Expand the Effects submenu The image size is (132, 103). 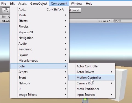click(39, 21)
